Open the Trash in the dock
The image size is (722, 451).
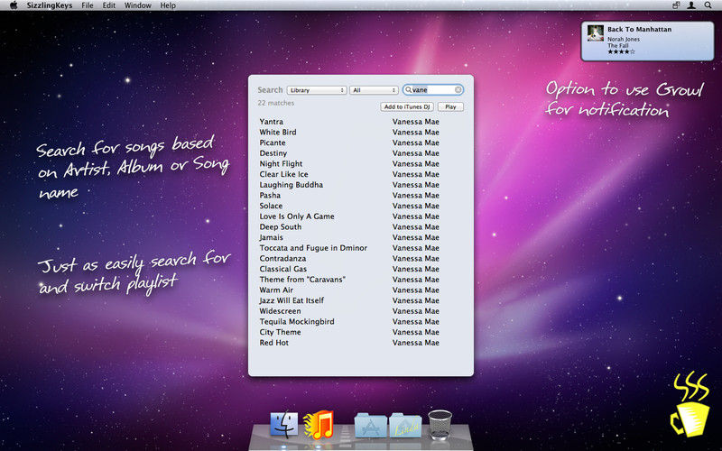[x=440, y=424]
